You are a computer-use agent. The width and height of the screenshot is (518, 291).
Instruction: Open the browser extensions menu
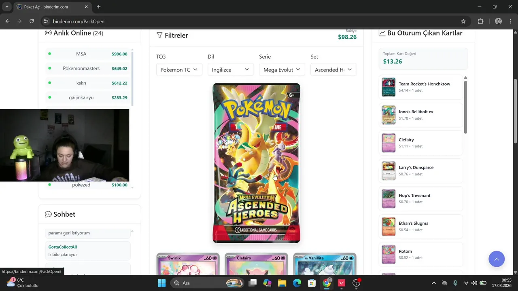point(481,21)
